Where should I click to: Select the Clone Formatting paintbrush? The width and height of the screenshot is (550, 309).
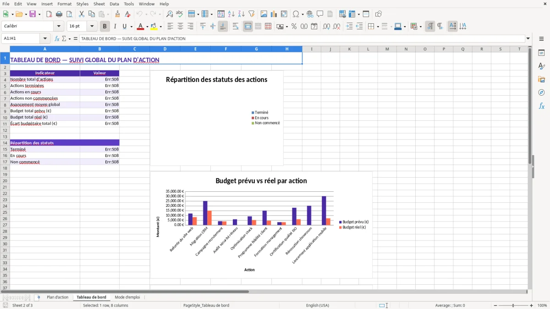117,14
